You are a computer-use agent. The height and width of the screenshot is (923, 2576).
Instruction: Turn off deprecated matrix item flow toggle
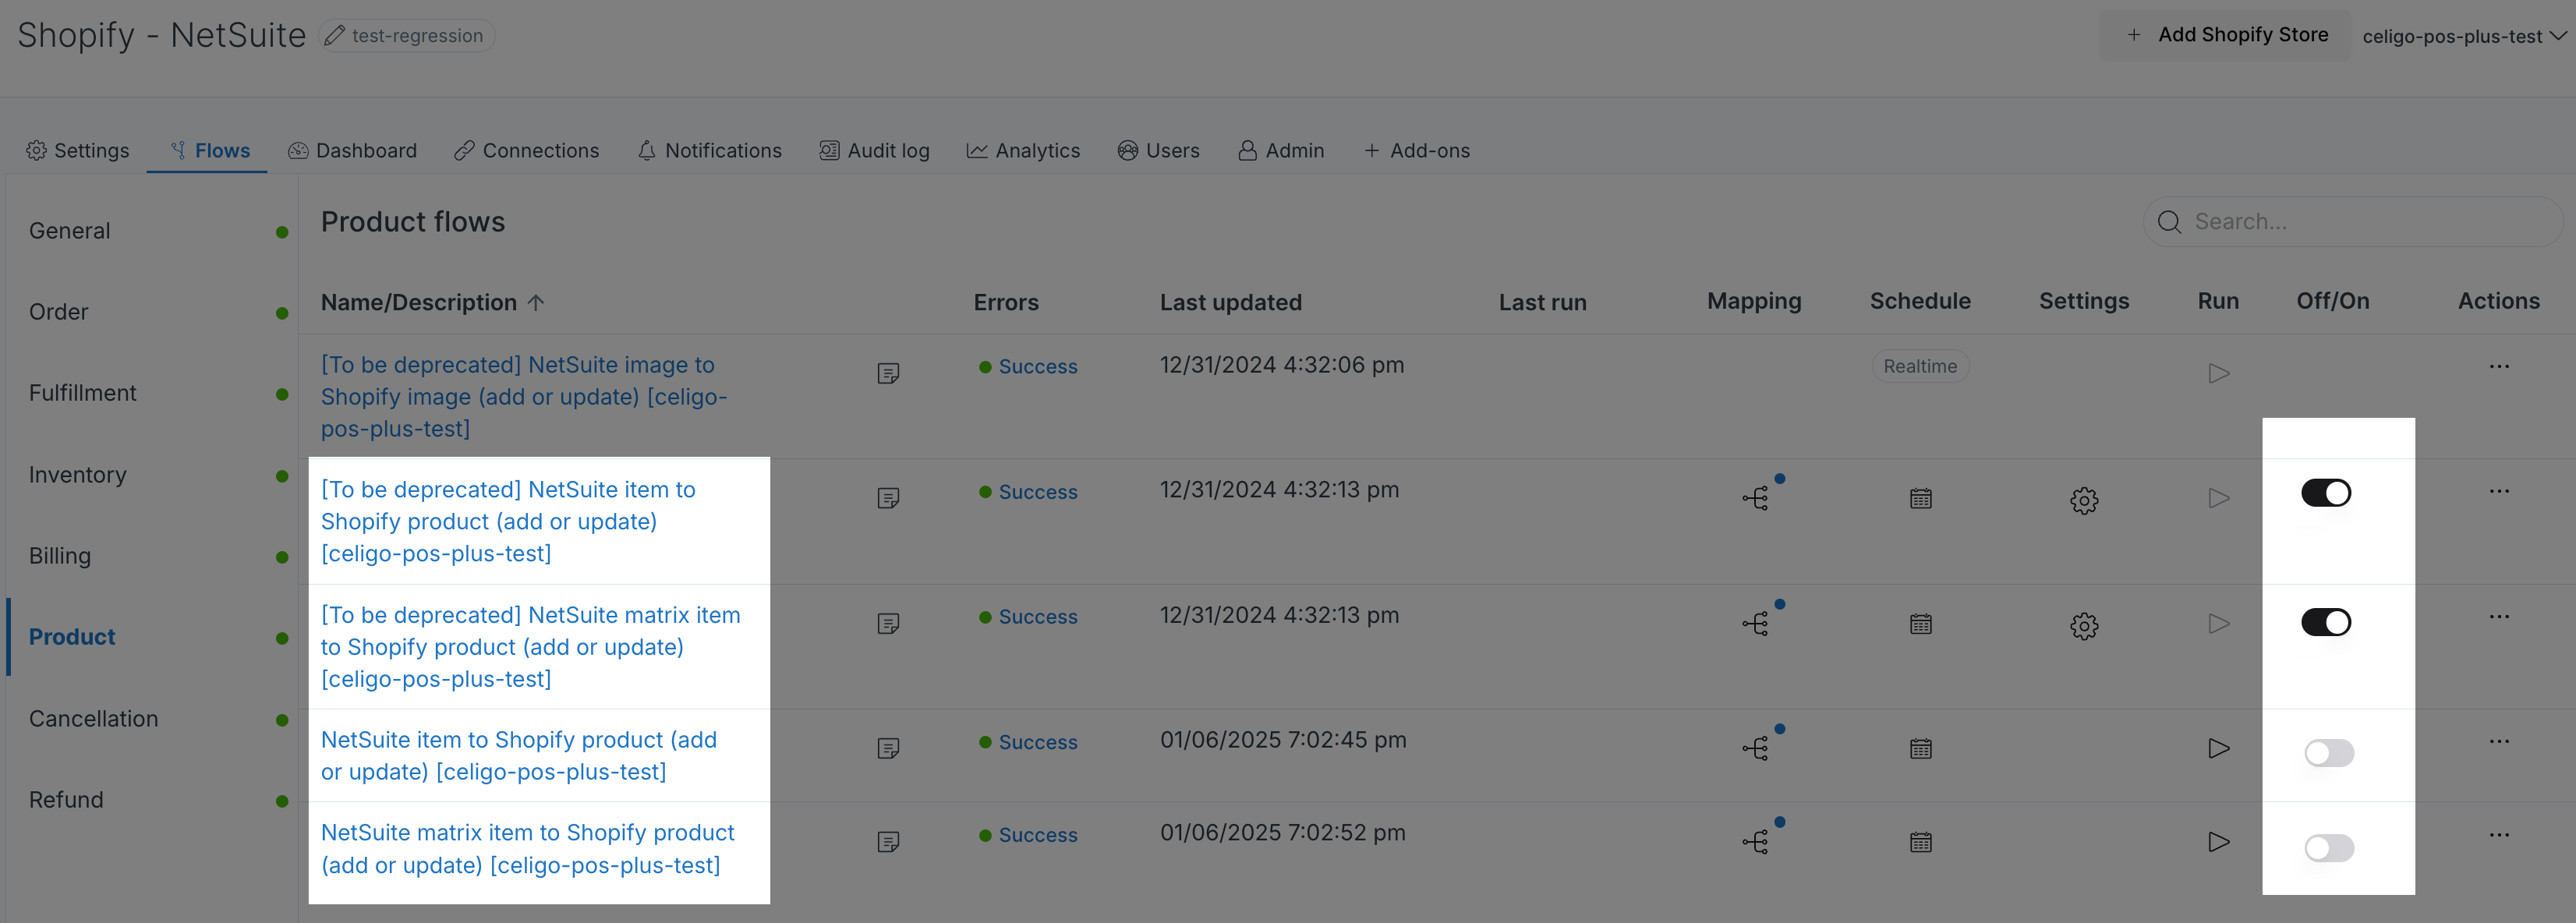2326,622
